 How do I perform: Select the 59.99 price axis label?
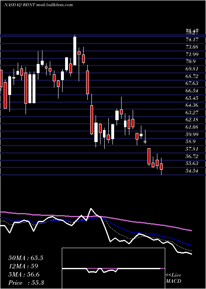click(x=192, y=134)
